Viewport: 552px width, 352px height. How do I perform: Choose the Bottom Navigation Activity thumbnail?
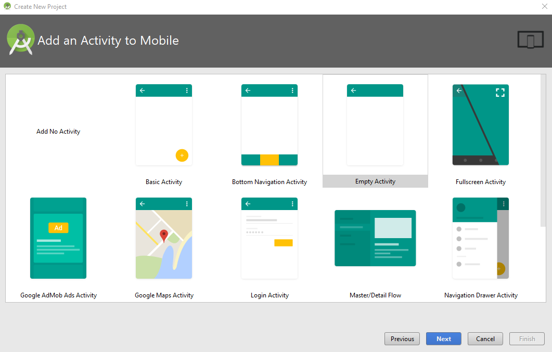point(269,125)
